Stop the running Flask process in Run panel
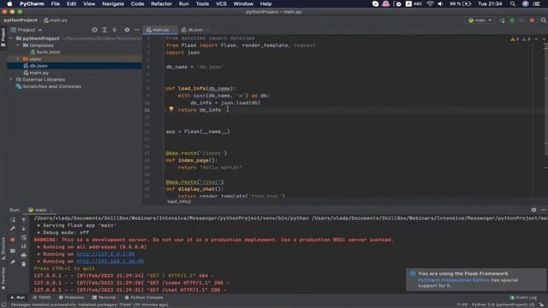Image resolution: width=548 pixels, height=308 pixels. 13,240
